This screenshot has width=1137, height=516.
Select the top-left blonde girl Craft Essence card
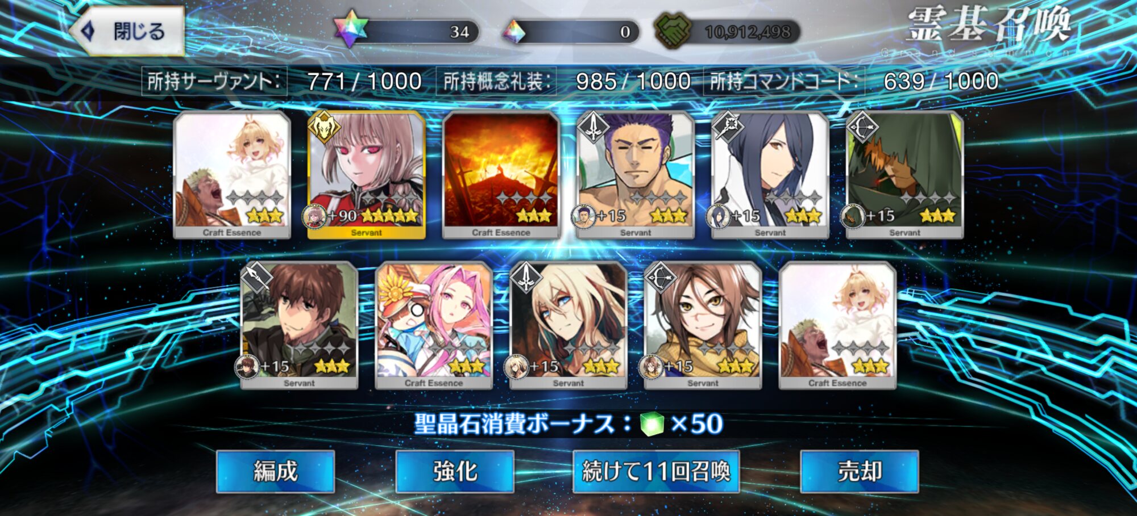coord(232,175)
